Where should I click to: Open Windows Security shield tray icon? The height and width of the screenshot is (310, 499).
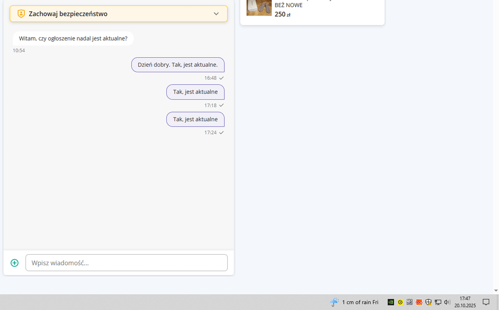point(429,302)
